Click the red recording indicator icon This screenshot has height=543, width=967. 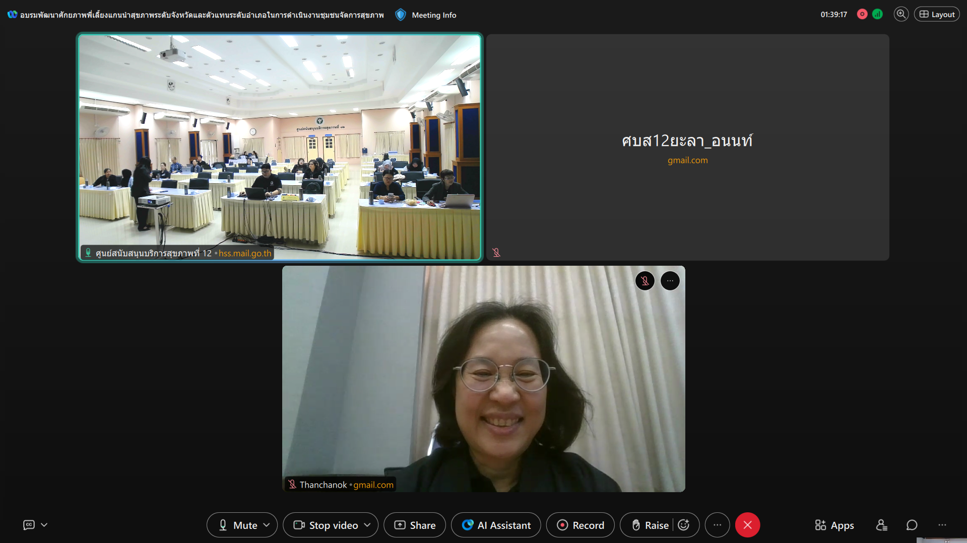(862, 14)
